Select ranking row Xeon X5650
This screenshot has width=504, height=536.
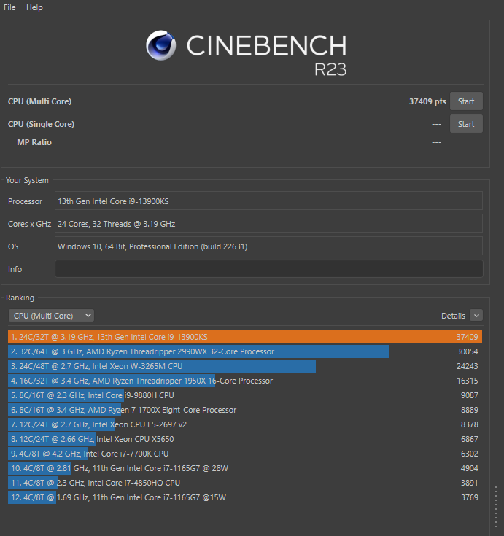pos(245,439)
